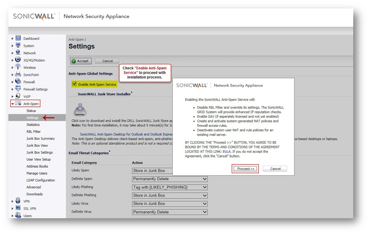Click the SSL VPN icon
Screen dimensions: 370x235
(18, 208)
